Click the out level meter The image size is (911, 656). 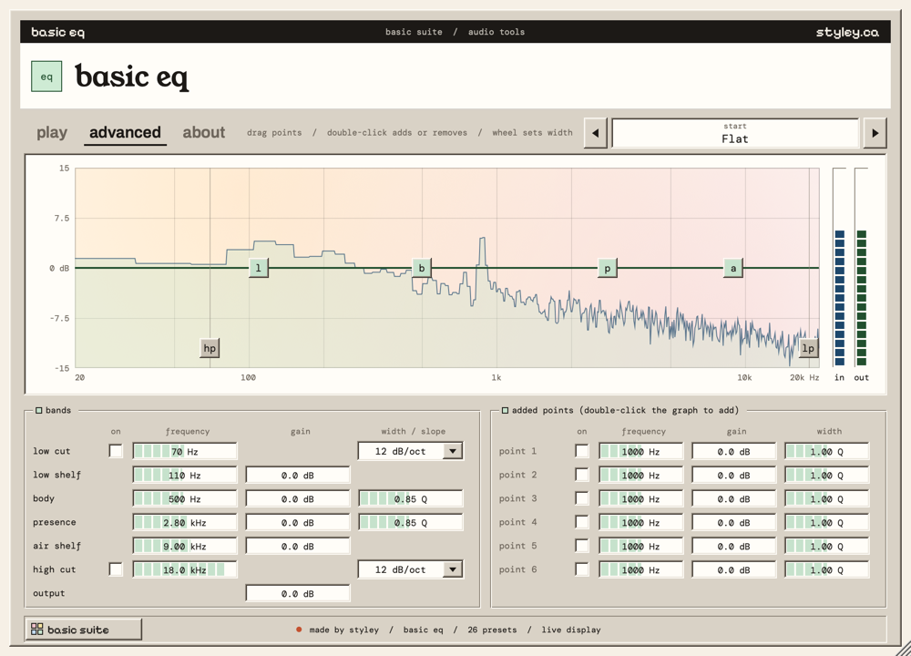pos(862,267)
